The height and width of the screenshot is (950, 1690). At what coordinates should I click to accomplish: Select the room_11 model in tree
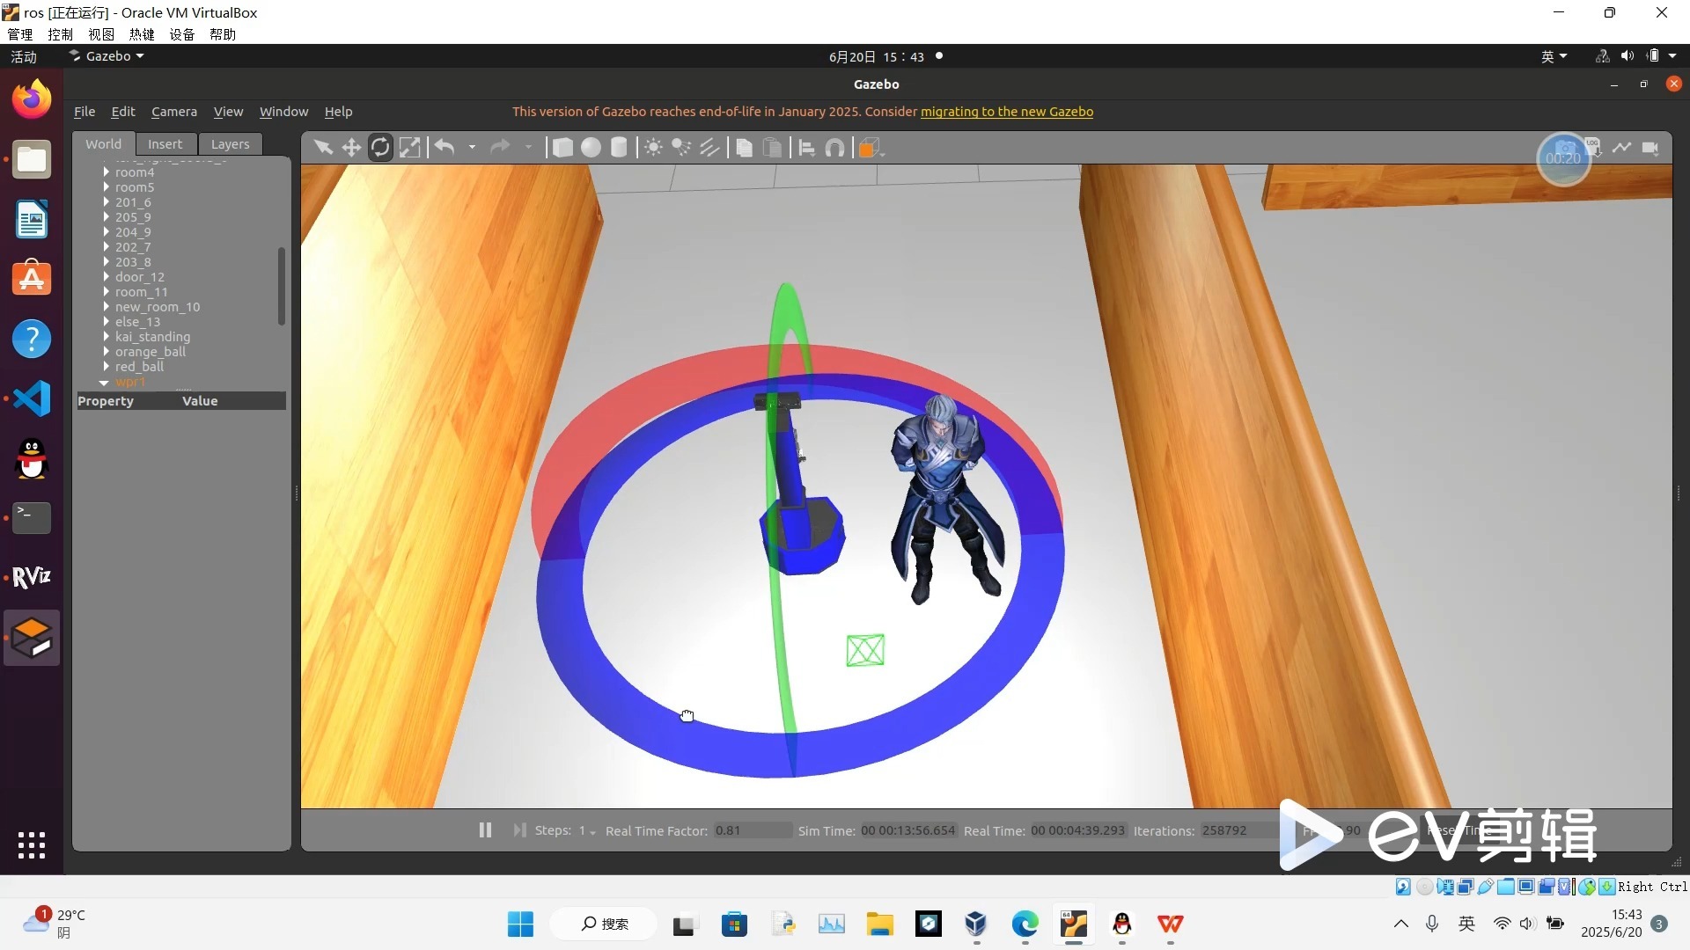[x=141, y=292]
